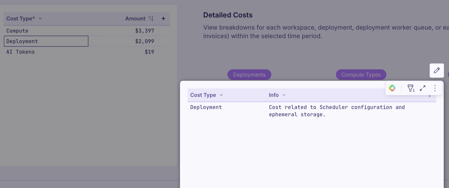Viewport: 449px width, 188px height.
Task: Expand the Cost Type* column dropdown chevron
Action: [40, 18]
